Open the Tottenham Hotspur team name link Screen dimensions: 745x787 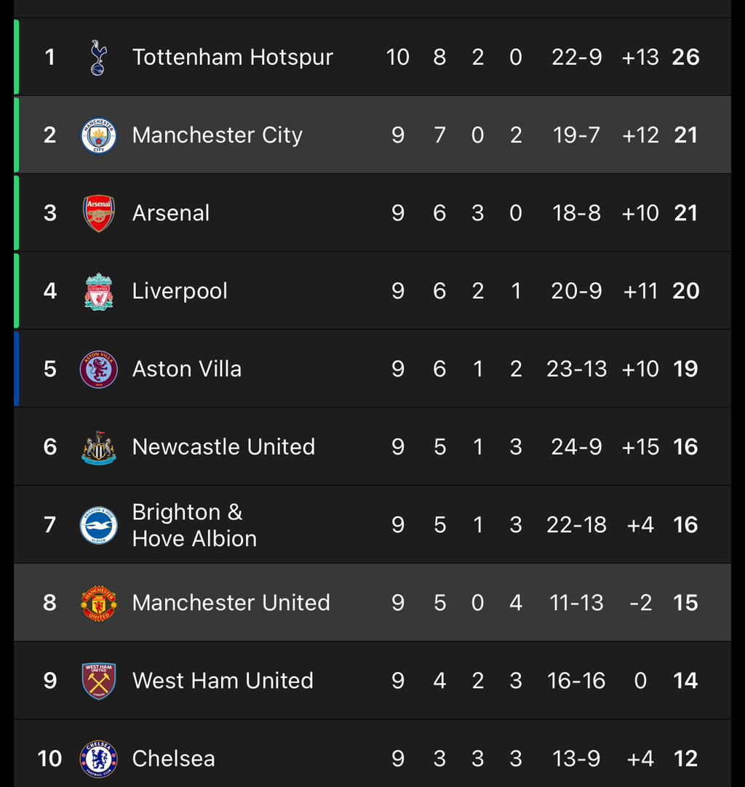(233, 57)
